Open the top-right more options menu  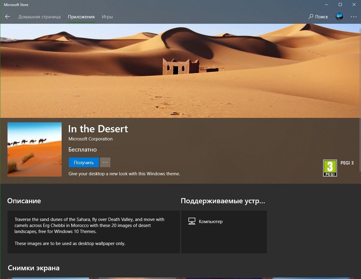pos(354,17)
